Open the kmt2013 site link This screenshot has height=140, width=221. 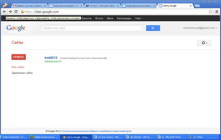(x=51, y=58)
